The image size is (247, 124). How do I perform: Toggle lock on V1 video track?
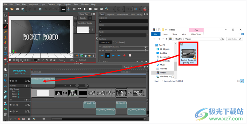point(26,81)
